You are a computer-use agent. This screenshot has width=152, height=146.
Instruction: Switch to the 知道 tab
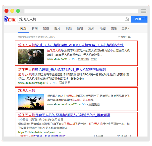[46, 28]
